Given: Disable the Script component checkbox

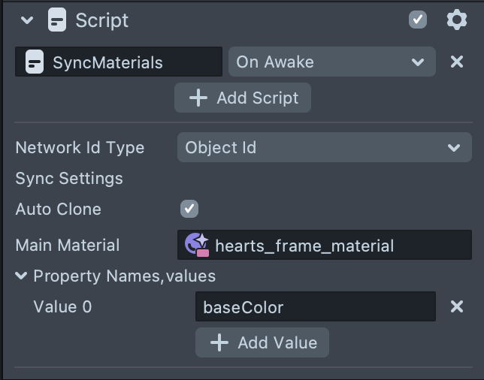Looking at the screenshot, I should tap(418, 20).
